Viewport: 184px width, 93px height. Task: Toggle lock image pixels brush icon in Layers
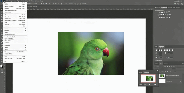(161, 72)
